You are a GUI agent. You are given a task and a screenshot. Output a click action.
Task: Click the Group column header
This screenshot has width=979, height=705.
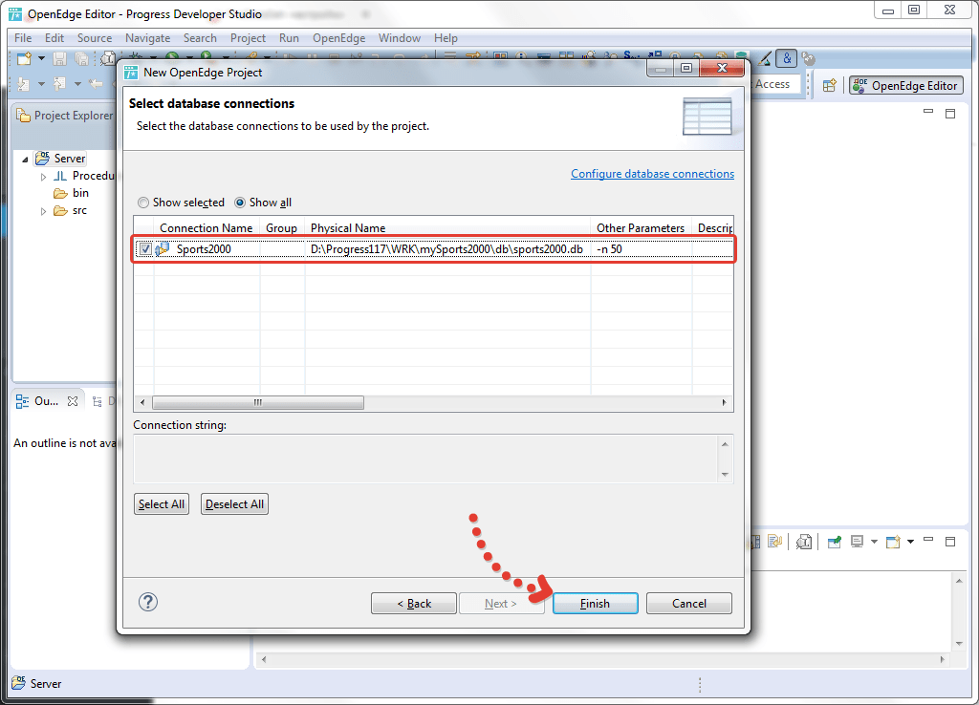[x=282, y=228]
